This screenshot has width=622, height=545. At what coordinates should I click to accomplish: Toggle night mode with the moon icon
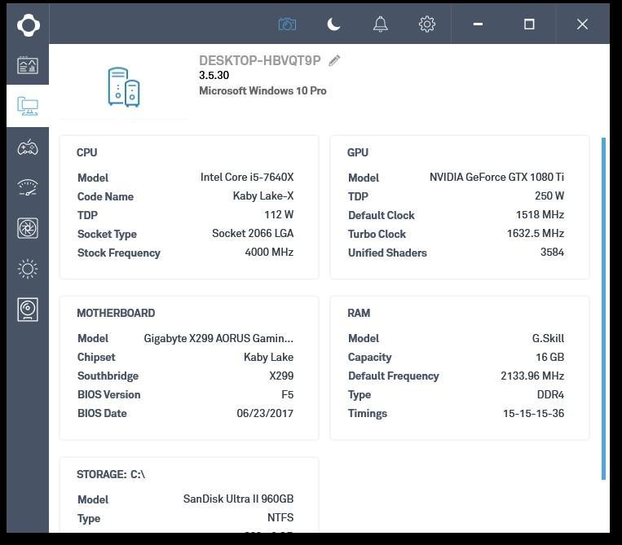(x=333, y=24)
